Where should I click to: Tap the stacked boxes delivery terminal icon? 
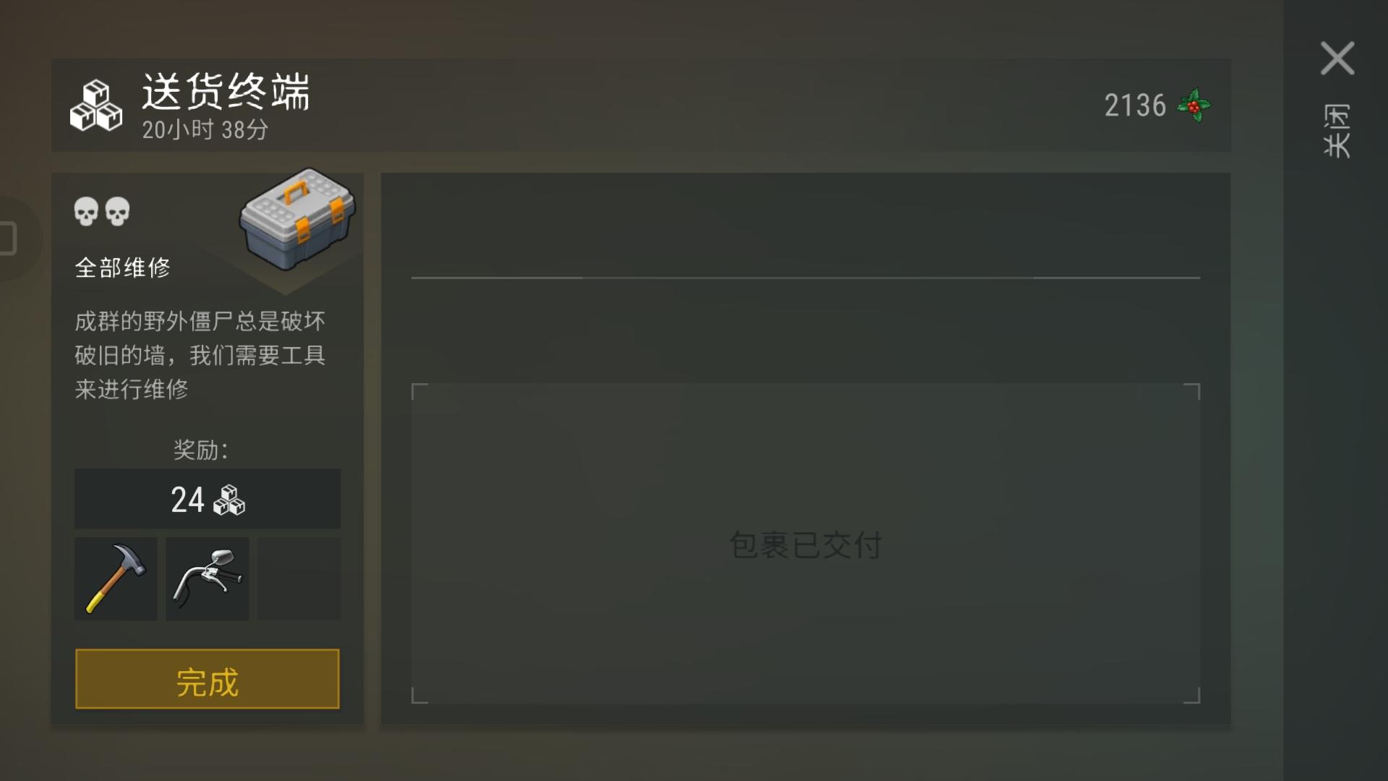(x=96, y=106)
